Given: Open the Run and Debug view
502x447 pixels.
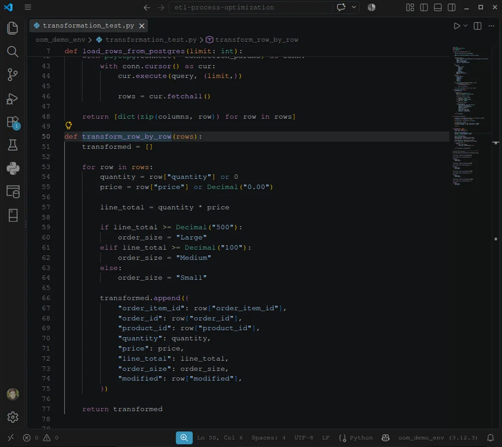Looking at the screenshot, I should [x=12, y=99].
